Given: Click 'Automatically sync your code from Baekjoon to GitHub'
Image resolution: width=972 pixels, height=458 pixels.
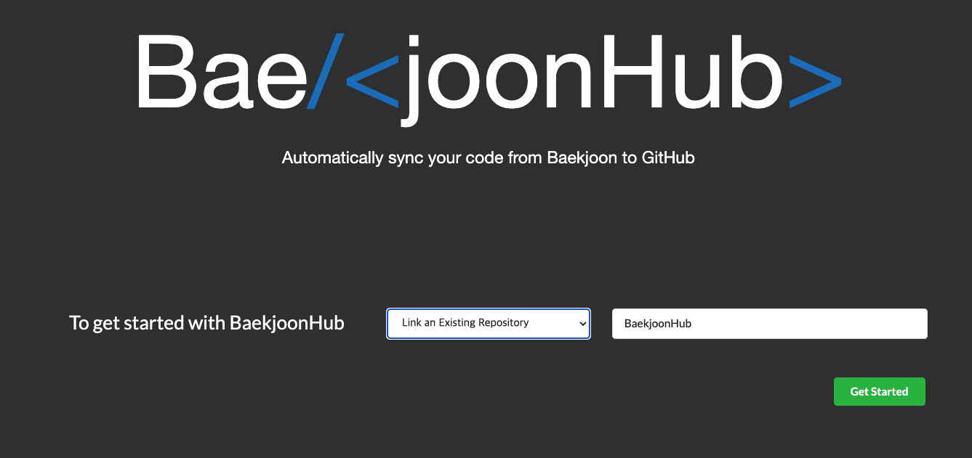Looking at the screenshot, I should pyautogui.click(x=488, y=158).
